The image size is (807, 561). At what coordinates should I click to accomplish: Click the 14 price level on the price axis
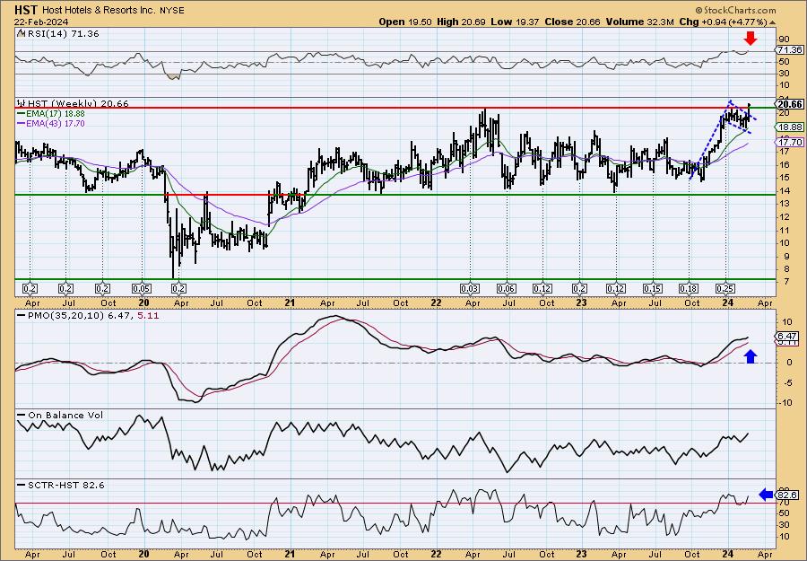tap(784, 190)
